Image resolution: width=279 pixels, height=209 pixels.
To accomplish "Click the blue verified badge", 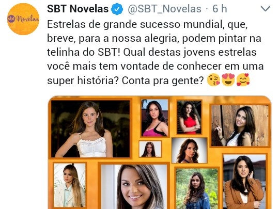I will [x=117, y=9].
